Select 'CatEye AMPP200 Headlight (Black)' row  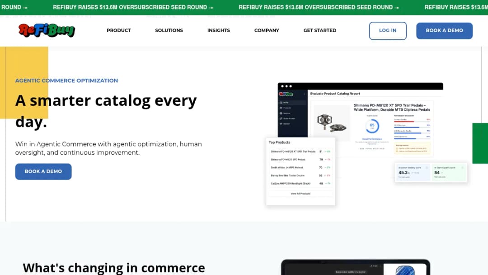pos(300,184)
